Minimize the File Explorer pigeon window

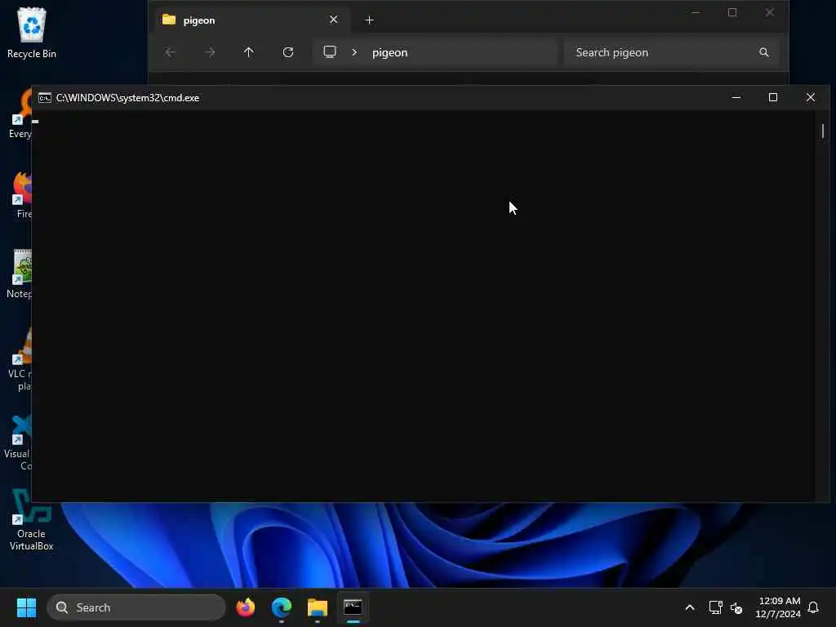[x=696, y=12]
